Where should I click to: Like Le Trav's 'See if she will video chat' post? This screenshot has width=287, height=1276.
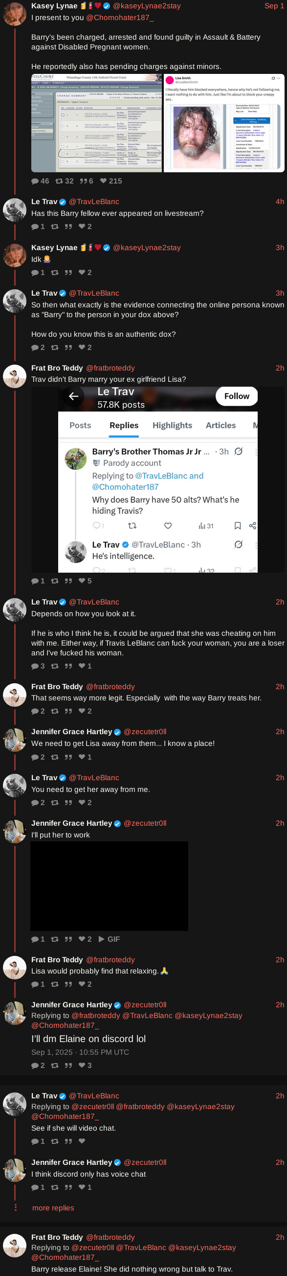[82, 1141]
